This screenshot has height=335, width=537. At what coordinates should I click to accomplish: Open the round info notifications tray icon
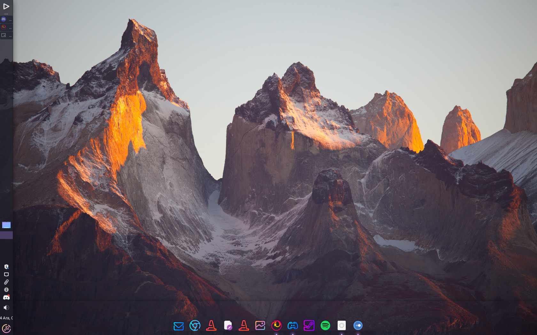[6, 290]
